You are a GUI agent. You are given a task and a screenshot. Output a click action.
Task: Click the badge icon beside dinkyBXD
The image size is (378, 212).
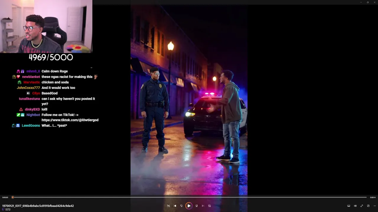21,110
